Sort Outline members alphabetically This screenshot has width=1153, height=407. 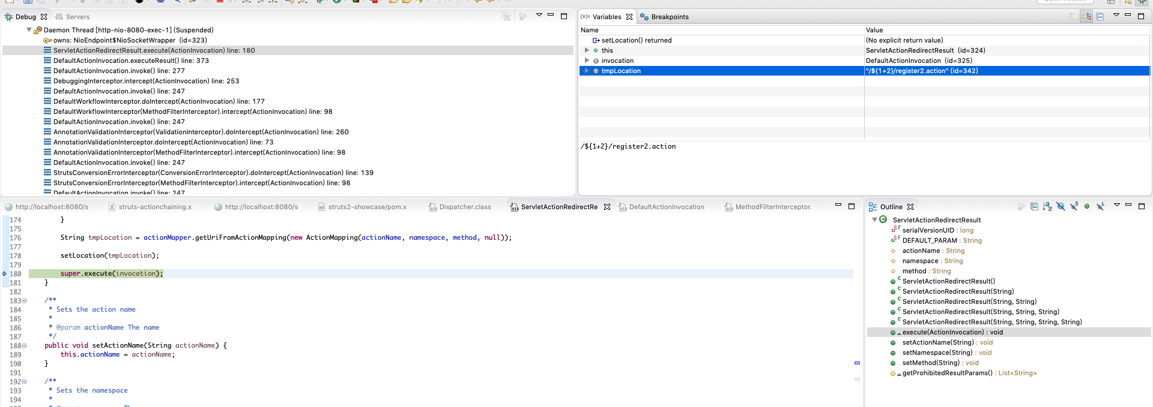pyautogui.click(x=1047, y=207)
